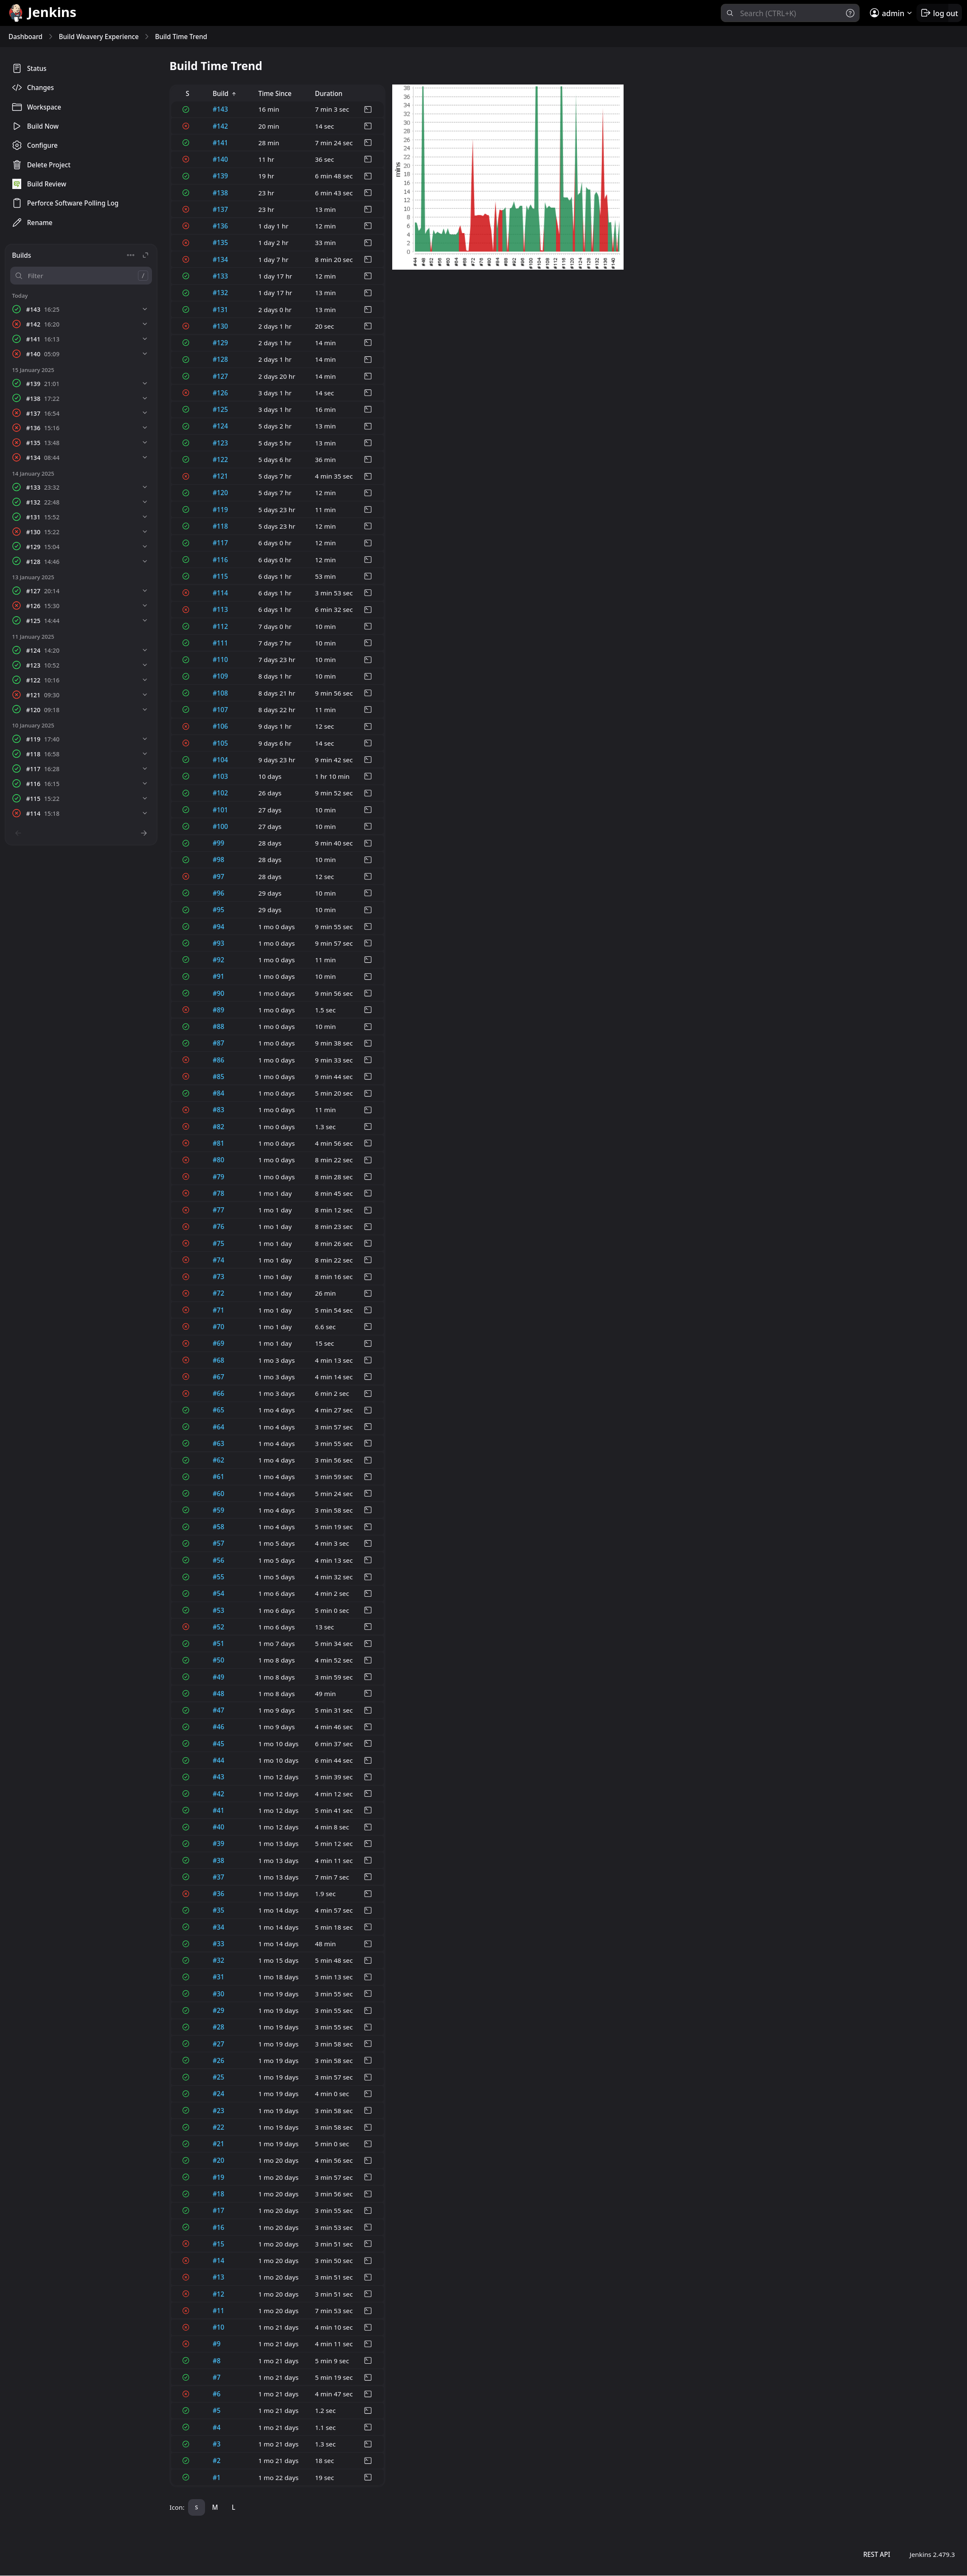The image size is (967, 2576).
Task: Open Build Weavery Experience breadcrumb
Action: tap(99, 36)
